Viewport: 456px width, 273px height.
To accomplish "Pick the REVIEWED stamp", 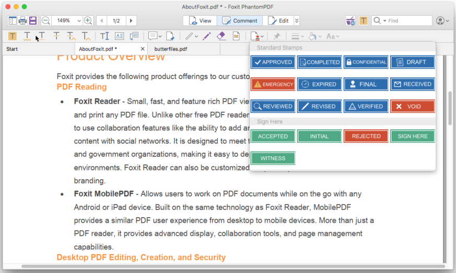I will pos(273,106).
